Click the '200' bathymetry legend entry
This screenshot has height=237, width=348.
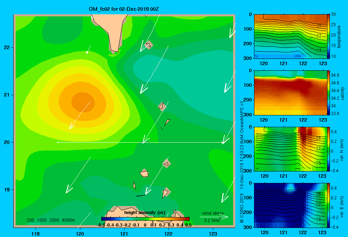point(30,220)
